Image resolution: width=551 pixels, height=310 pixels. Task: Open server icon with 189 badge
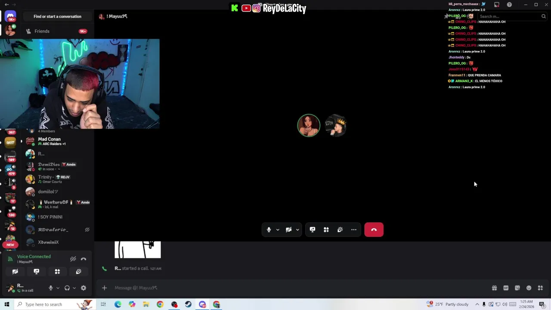10,156
